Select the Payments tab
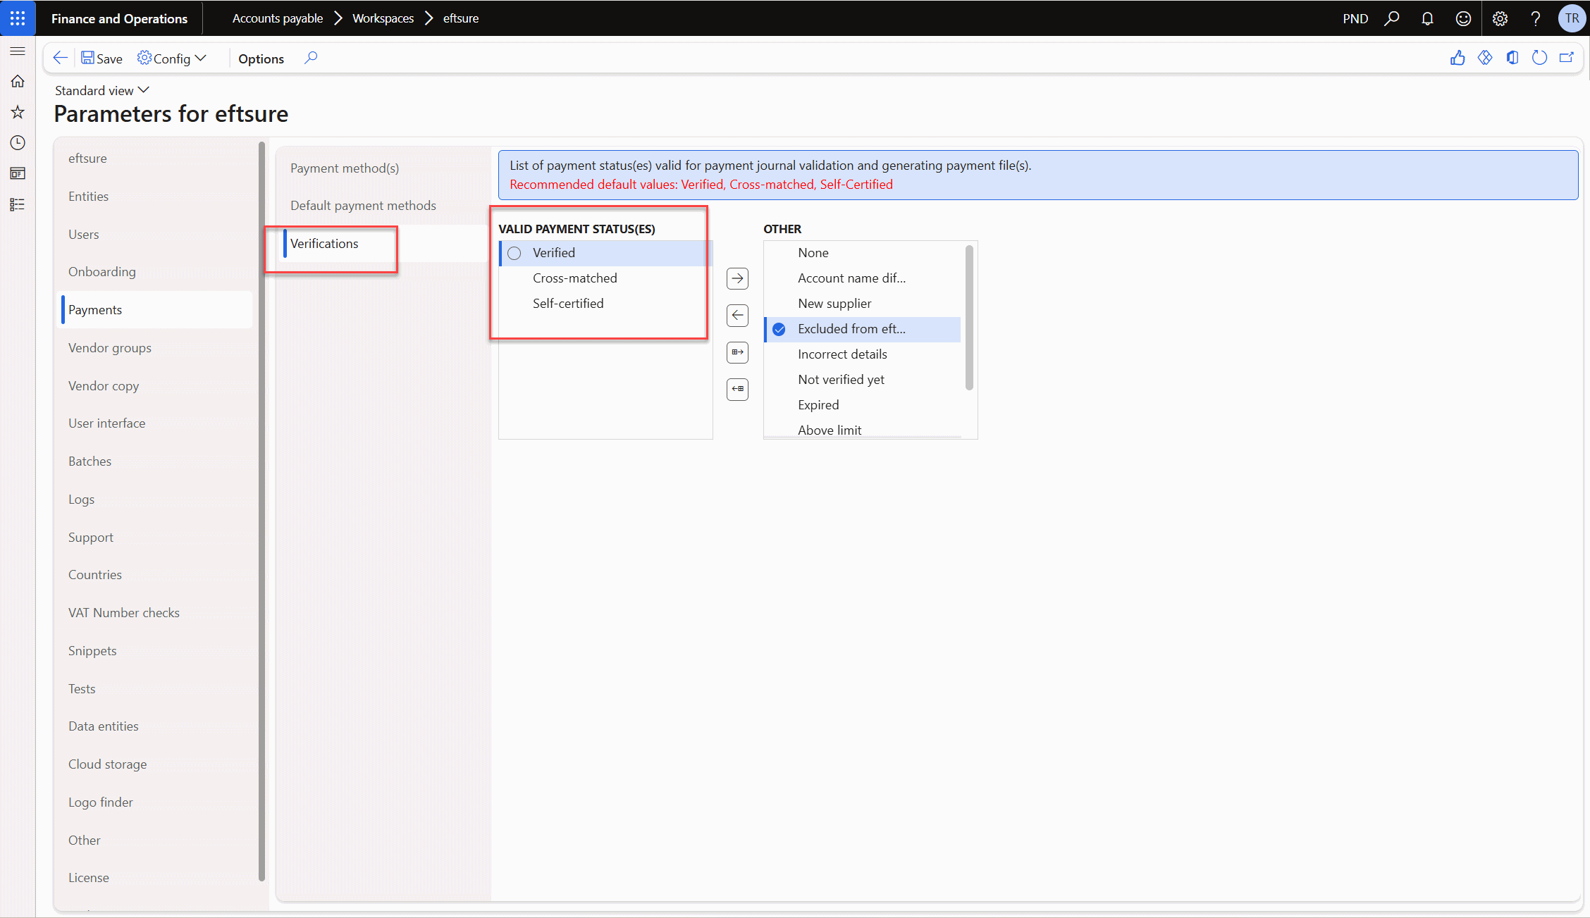Screen dimensions: 1590x918 click(156, 310)
